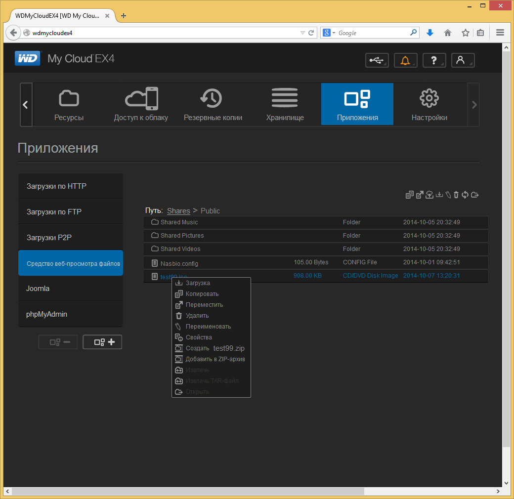The width and height of the screenshot is (514, 499).
Task: Click the wdmycloudex4 address bar
Action: 161,33
